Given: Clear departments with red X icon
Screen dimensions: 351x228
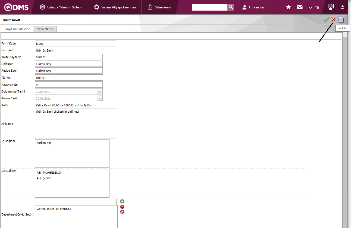Looking at the screenshot, I should pyautogui.click(x=122, y=212).
